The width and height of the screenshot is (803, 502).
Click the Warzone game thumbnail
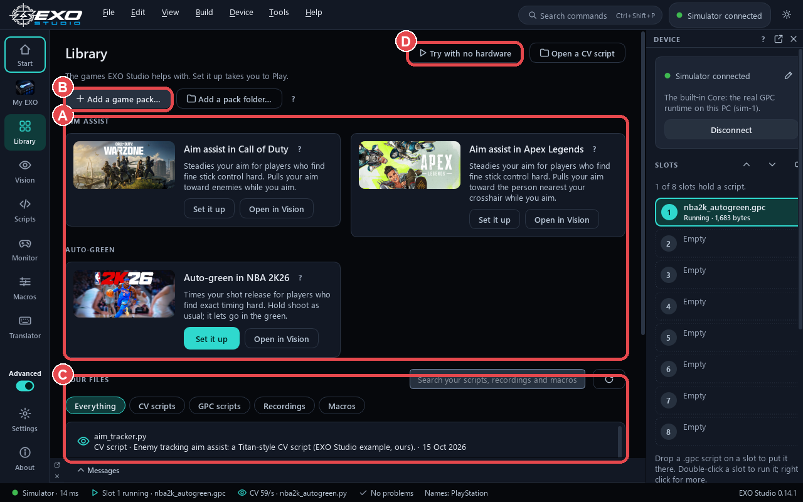click(124, 165)
